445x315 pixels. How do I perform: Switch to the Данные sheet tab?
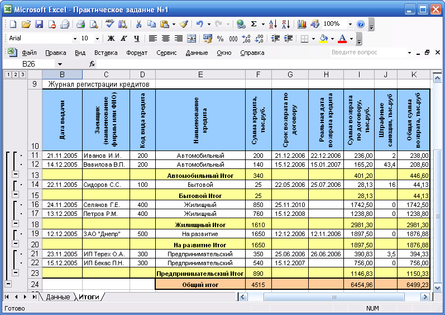point(58,297)
